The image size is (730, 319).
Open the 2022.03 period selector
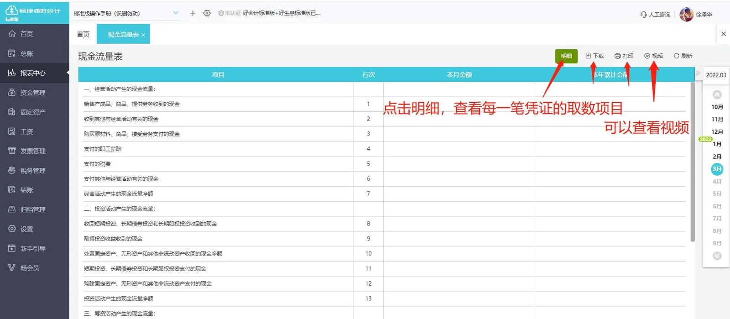pos(716,75)
